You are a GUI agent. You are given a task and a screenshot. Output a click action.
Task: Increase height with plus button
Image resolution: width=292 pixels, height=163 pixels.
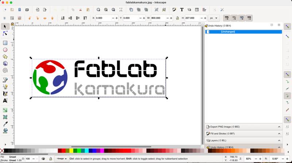tap(205, 18)
